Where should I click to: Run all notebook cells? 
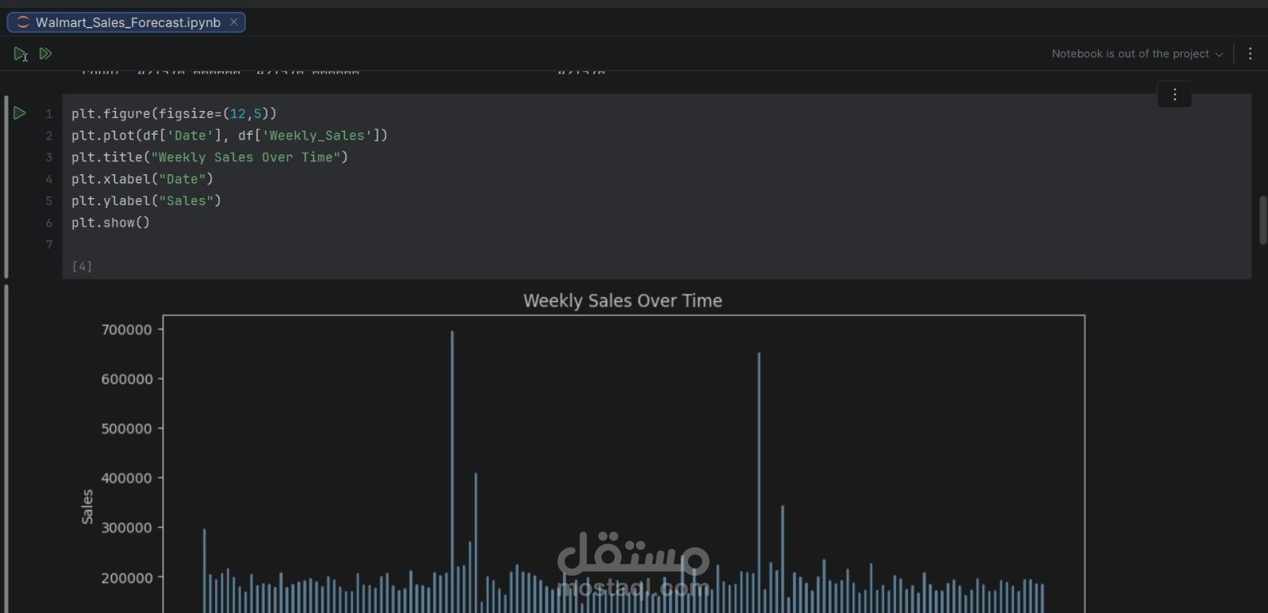(x=45, y=54)
